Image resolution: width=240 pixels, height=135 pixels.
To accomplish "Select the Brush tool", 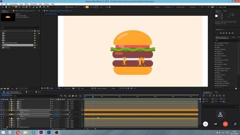I will [34, 7].
